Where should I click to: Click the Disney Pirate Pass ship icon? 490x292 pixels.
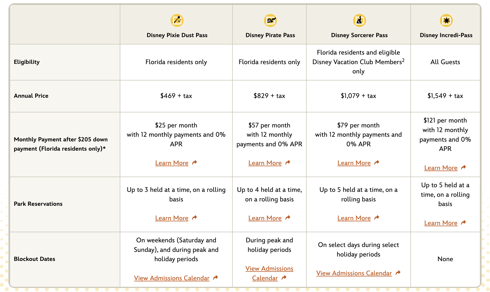[x=270, y=20]
